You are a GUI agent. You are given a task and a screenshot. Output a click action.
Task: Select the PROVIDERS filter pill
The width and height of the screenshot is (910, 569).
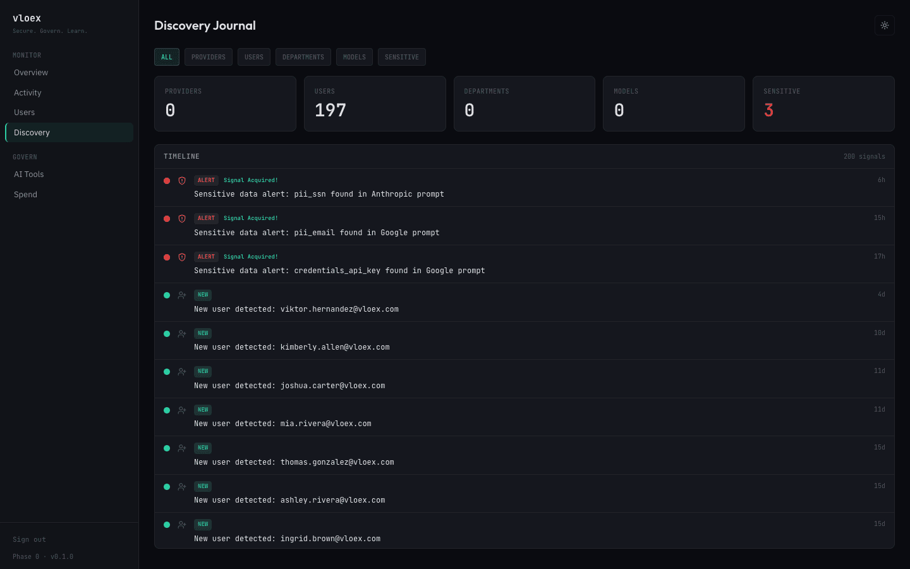point(208,56)
